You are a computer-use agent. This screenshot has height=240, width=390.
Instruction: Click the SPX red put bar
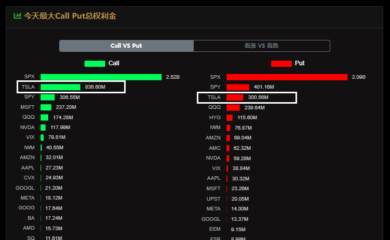click(x=287, y=77)
